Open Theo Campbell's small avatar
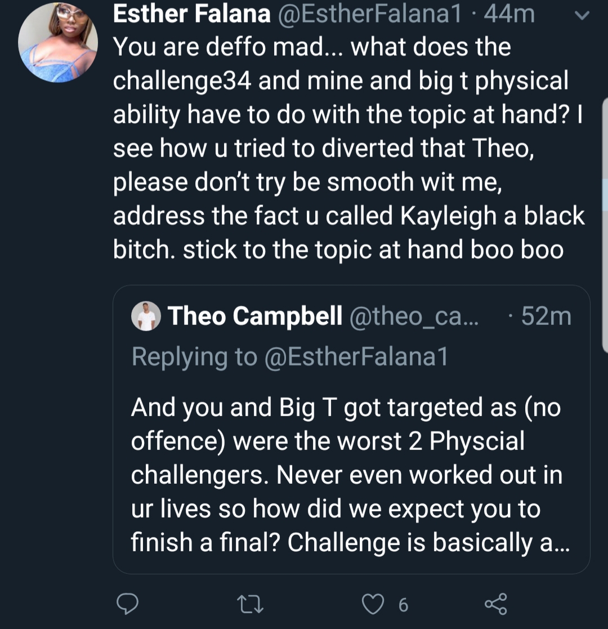This screenshot has width=608, height=629. [146, 316]
